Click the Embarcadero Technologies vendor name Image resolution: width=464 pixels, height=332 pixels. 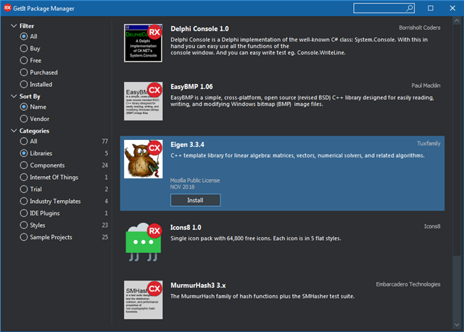pyautogui.click(x=408, y=284)
